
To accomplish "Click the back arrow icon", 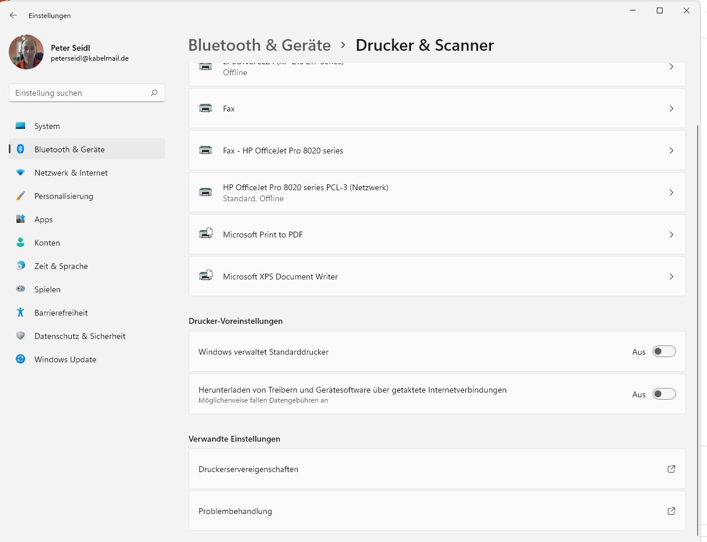I will [13, 16].
